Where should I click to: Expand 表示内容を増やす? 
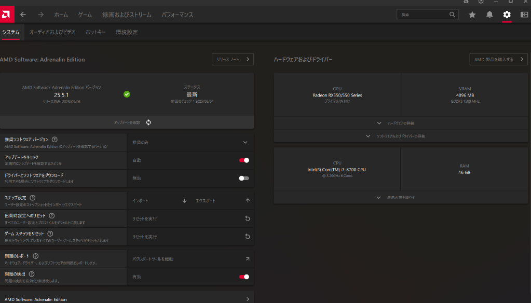coord(401,197)
